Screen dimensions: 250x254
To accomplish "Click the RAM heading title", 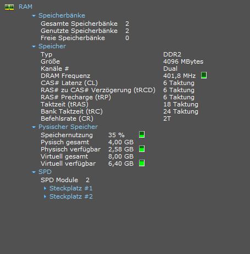I will pos(25,7).
